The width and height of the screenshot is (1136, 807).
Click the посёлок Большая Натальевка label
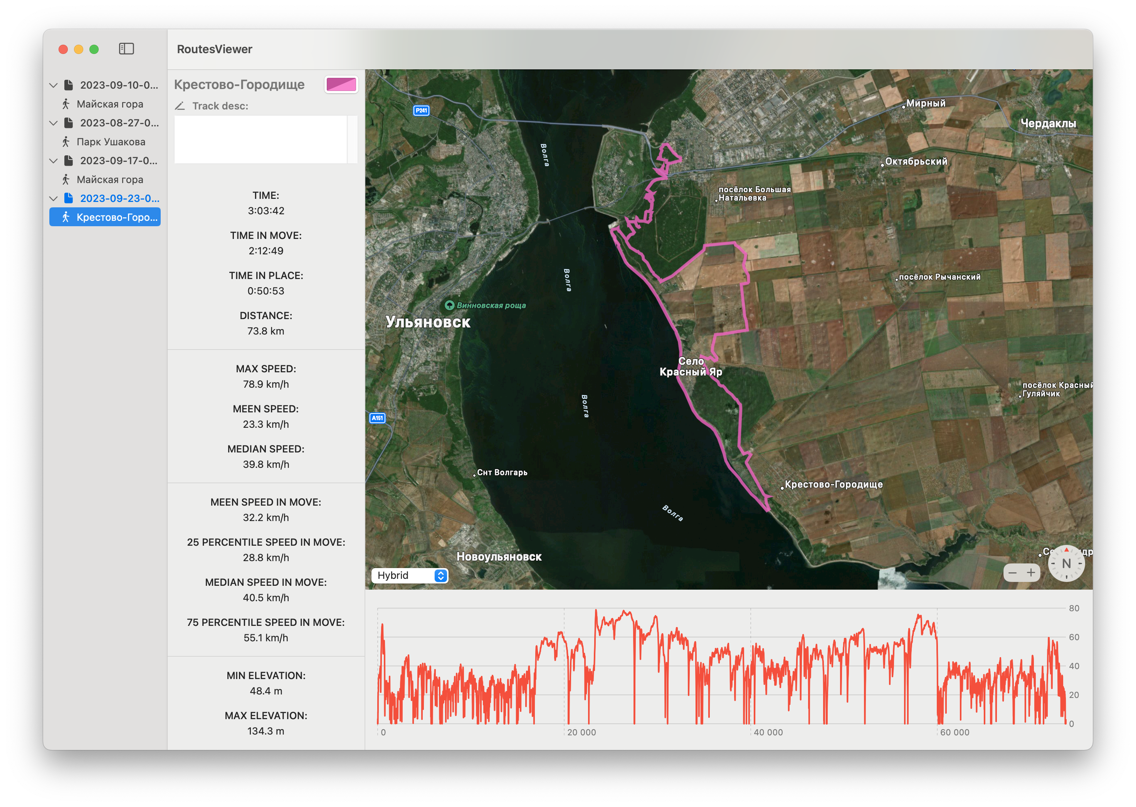[x=755, y=193]
